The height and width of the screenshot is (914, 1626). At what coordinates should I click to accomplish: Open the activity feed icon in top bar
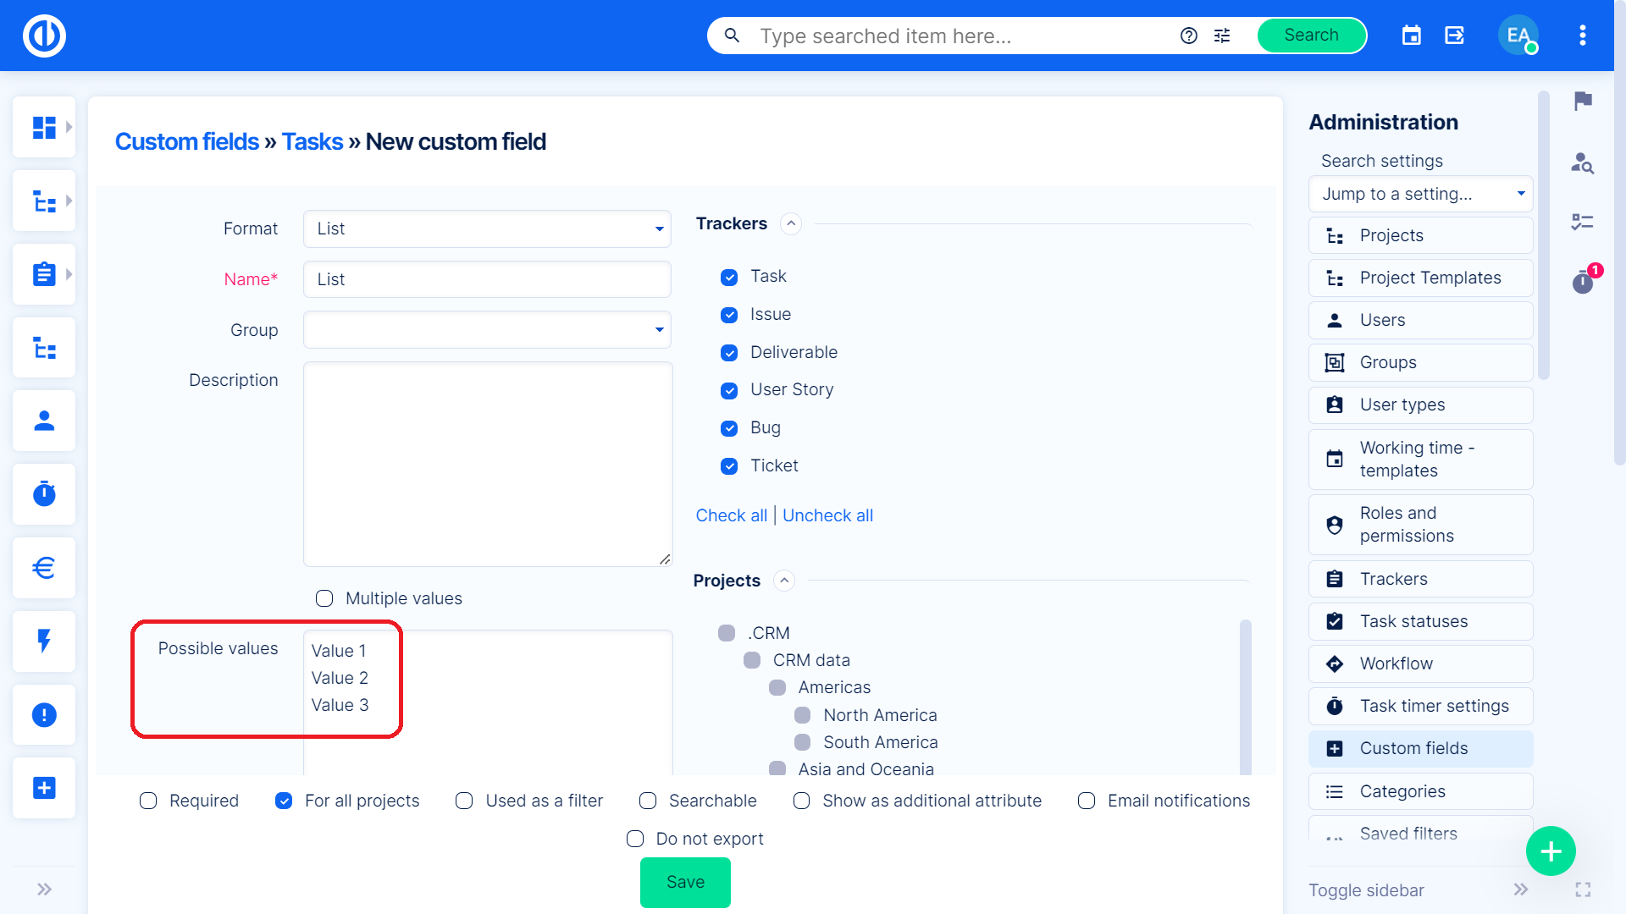click(1455, 36)
